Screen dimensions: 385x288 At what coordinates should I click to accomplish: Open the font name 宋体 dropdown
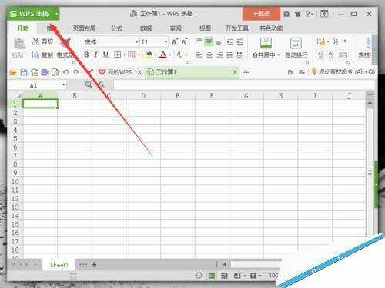[x=136, y=41]
